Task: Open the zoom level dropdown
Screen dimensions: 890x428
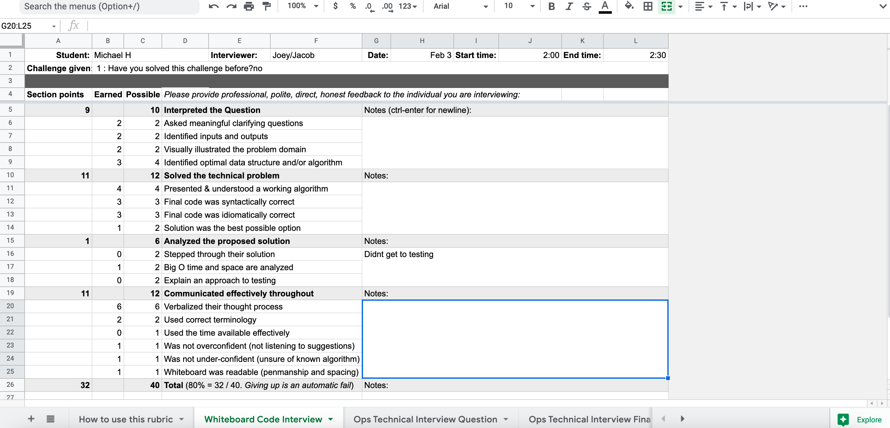Action: click(301, 6)
